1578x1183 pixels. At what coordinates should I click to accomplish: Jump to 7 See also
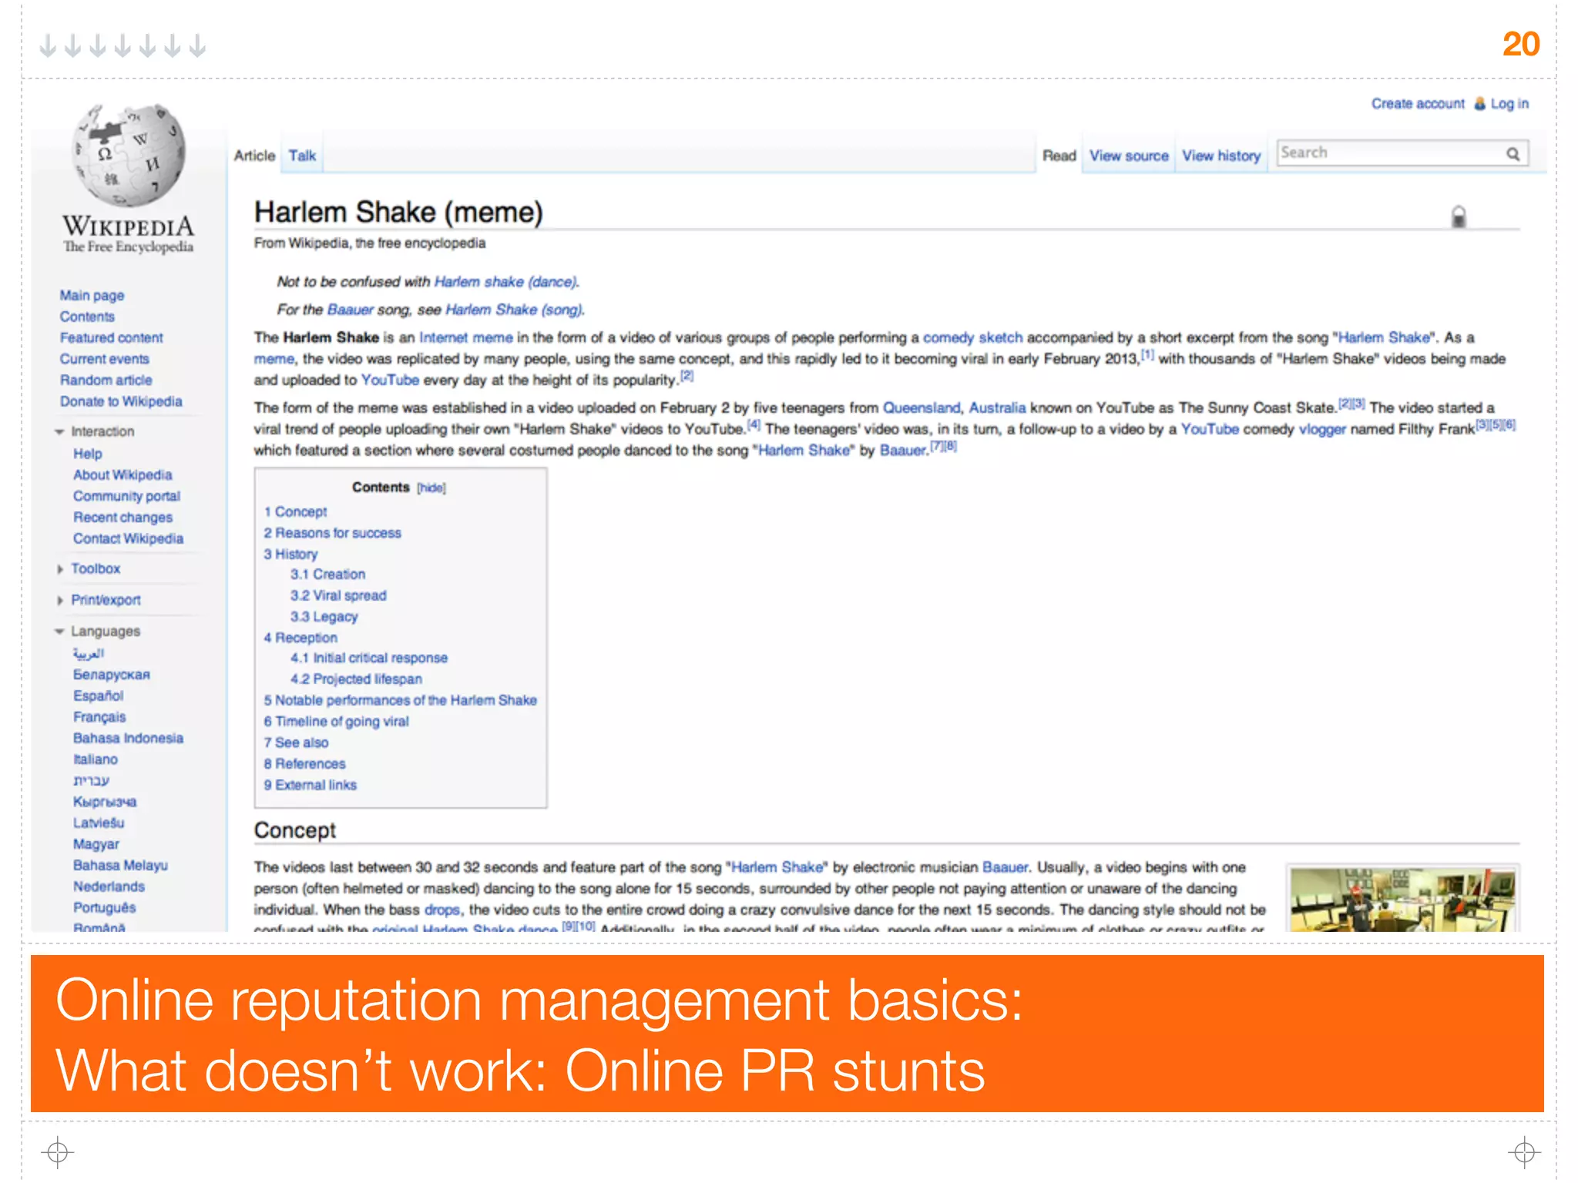click(x=296, y=742)
